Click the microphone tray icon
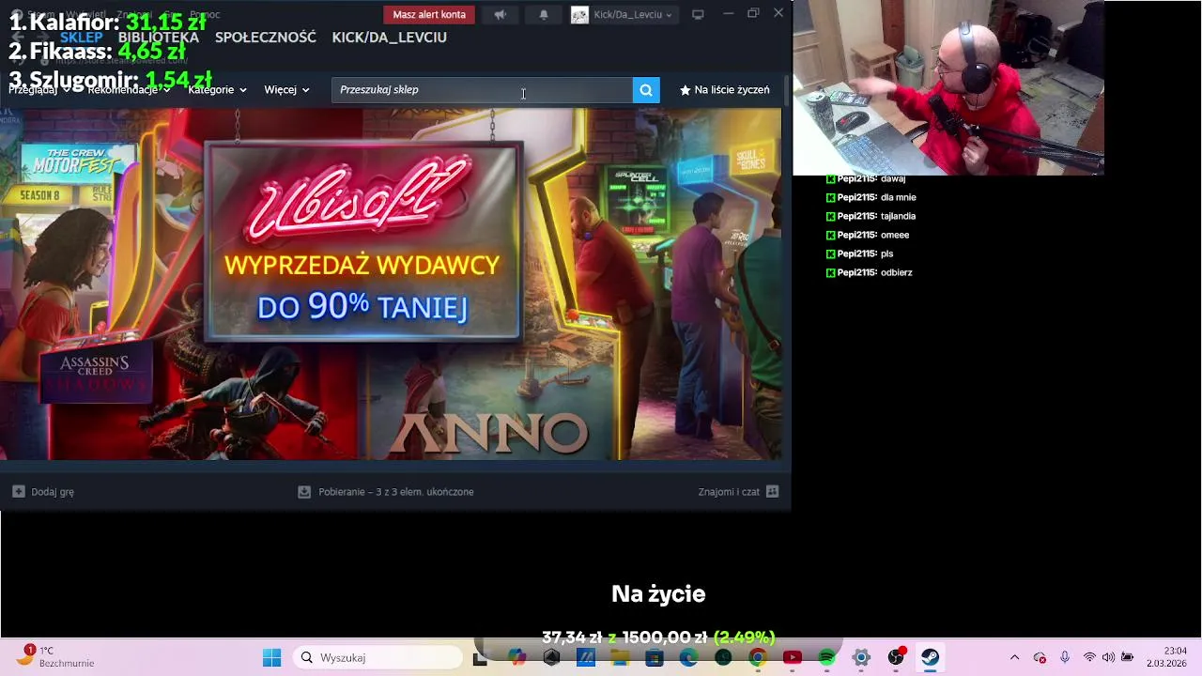The width and height of the screenshot is (1202, 676). (1064, 657)
